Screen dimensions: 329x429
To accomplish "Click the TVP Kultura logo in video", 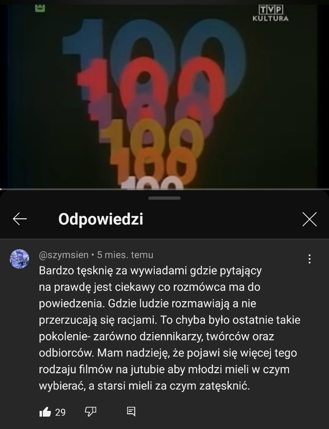I will coord(270,14).
